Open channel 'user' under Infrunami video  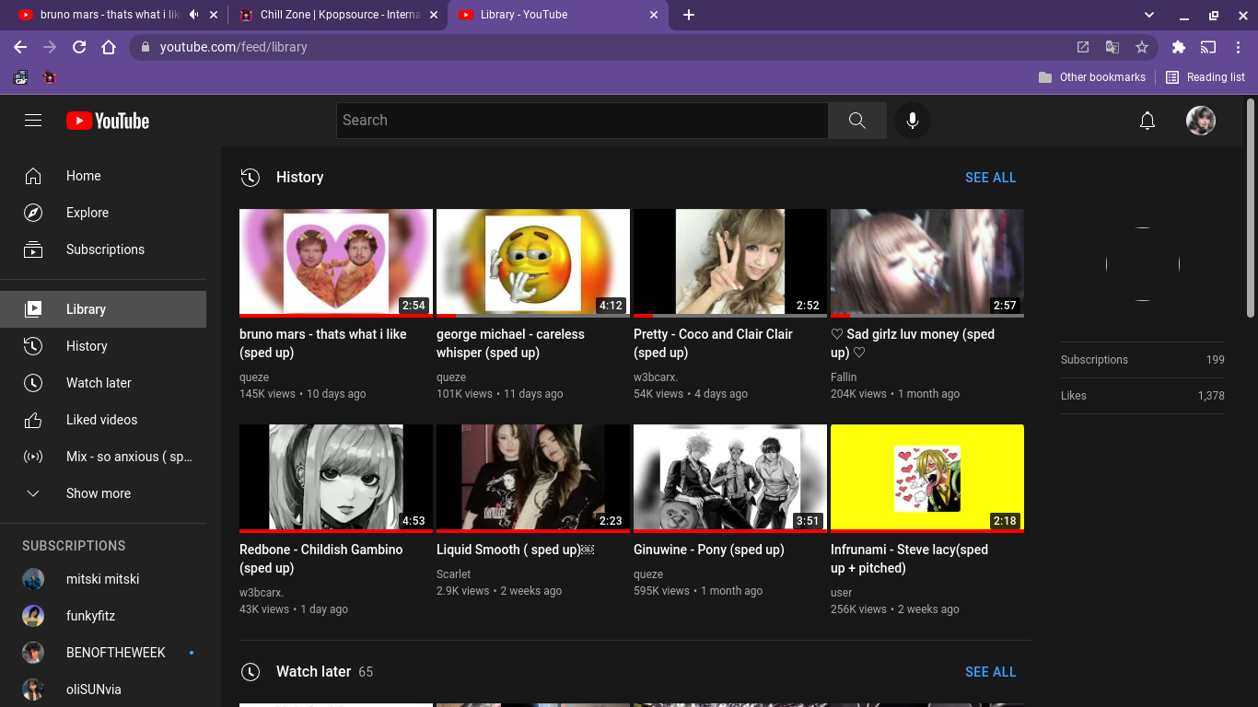[x=841, y=593]
